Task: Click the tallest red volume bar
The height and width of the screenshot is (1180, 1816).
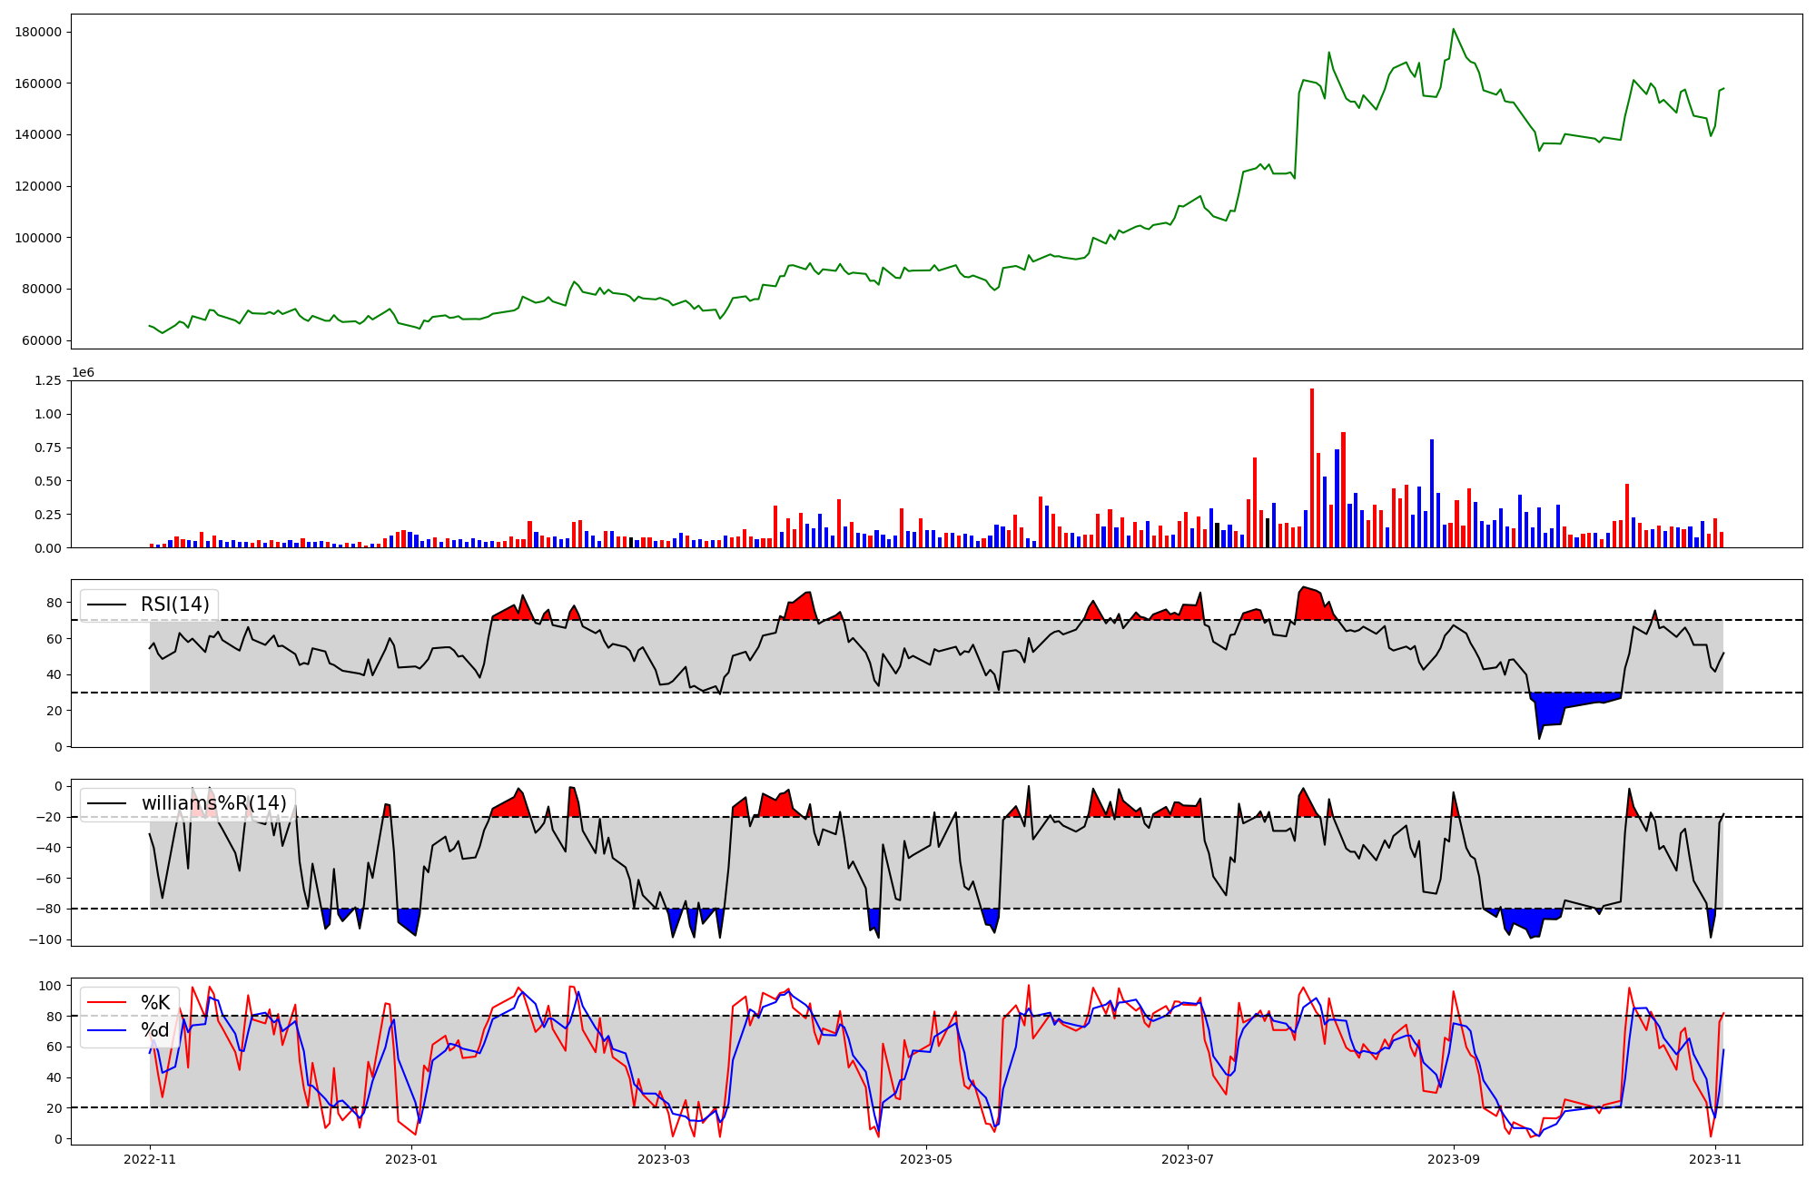Action: (1311, 467)
